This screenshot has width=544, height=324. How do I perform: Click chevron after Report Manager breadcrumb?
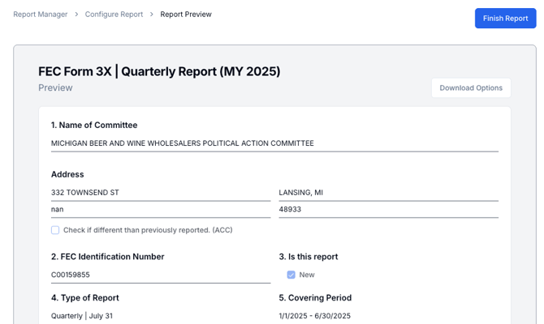(x=76, y=15)
